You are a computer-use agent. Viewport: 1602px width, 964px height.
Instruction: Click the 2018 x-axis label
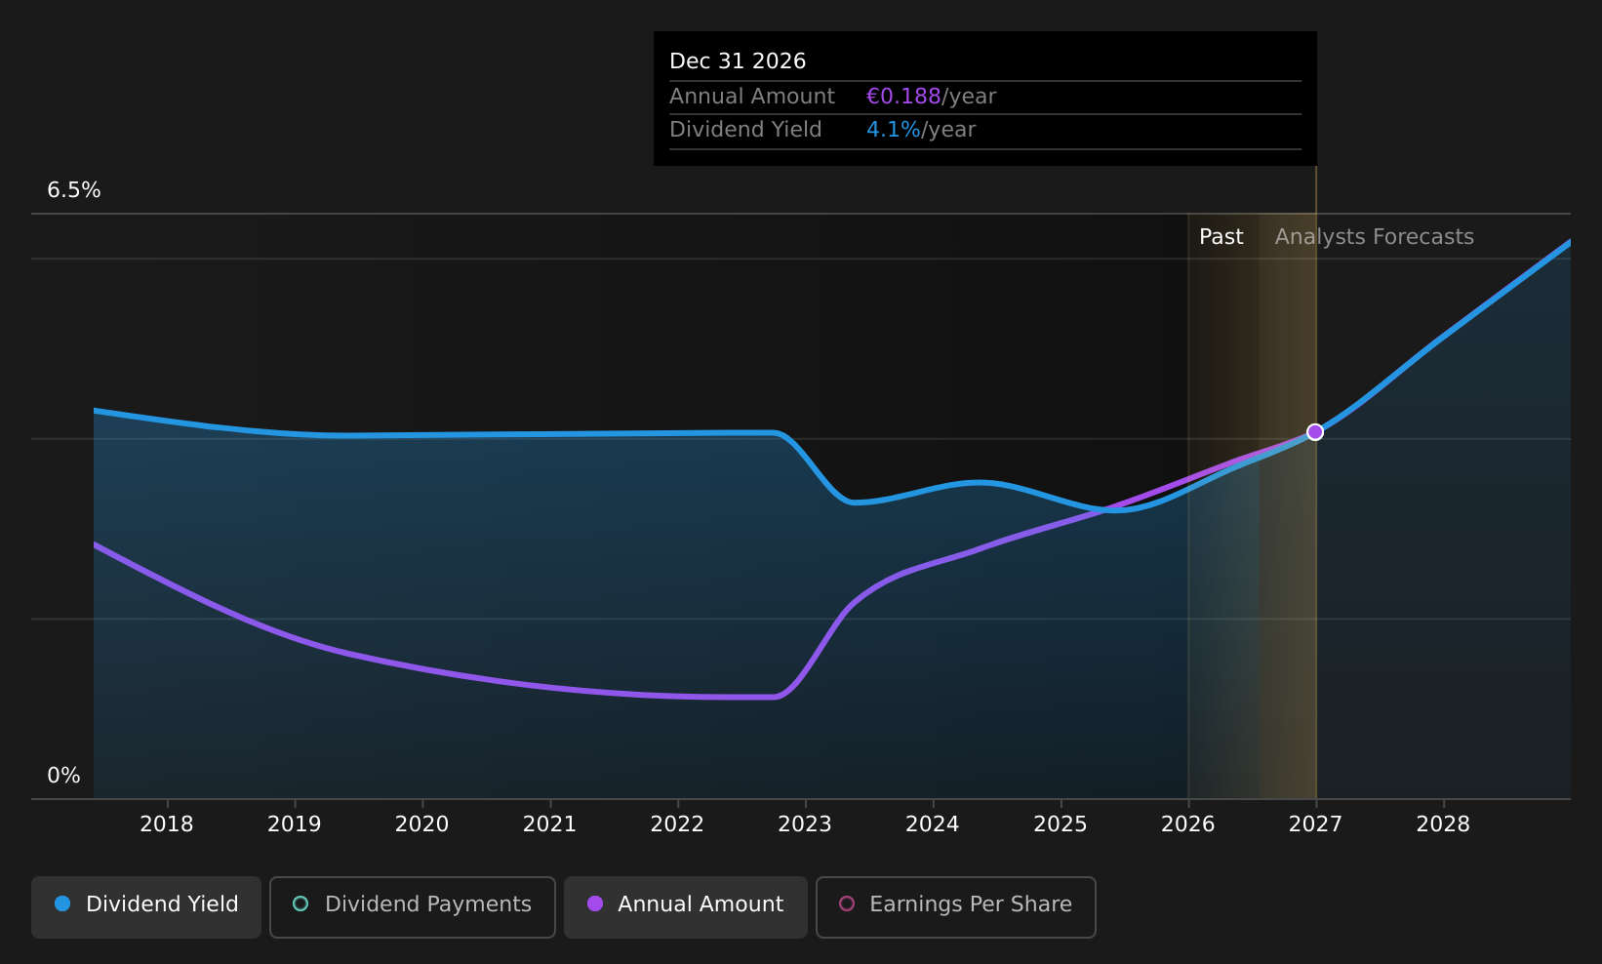[167, 824]
